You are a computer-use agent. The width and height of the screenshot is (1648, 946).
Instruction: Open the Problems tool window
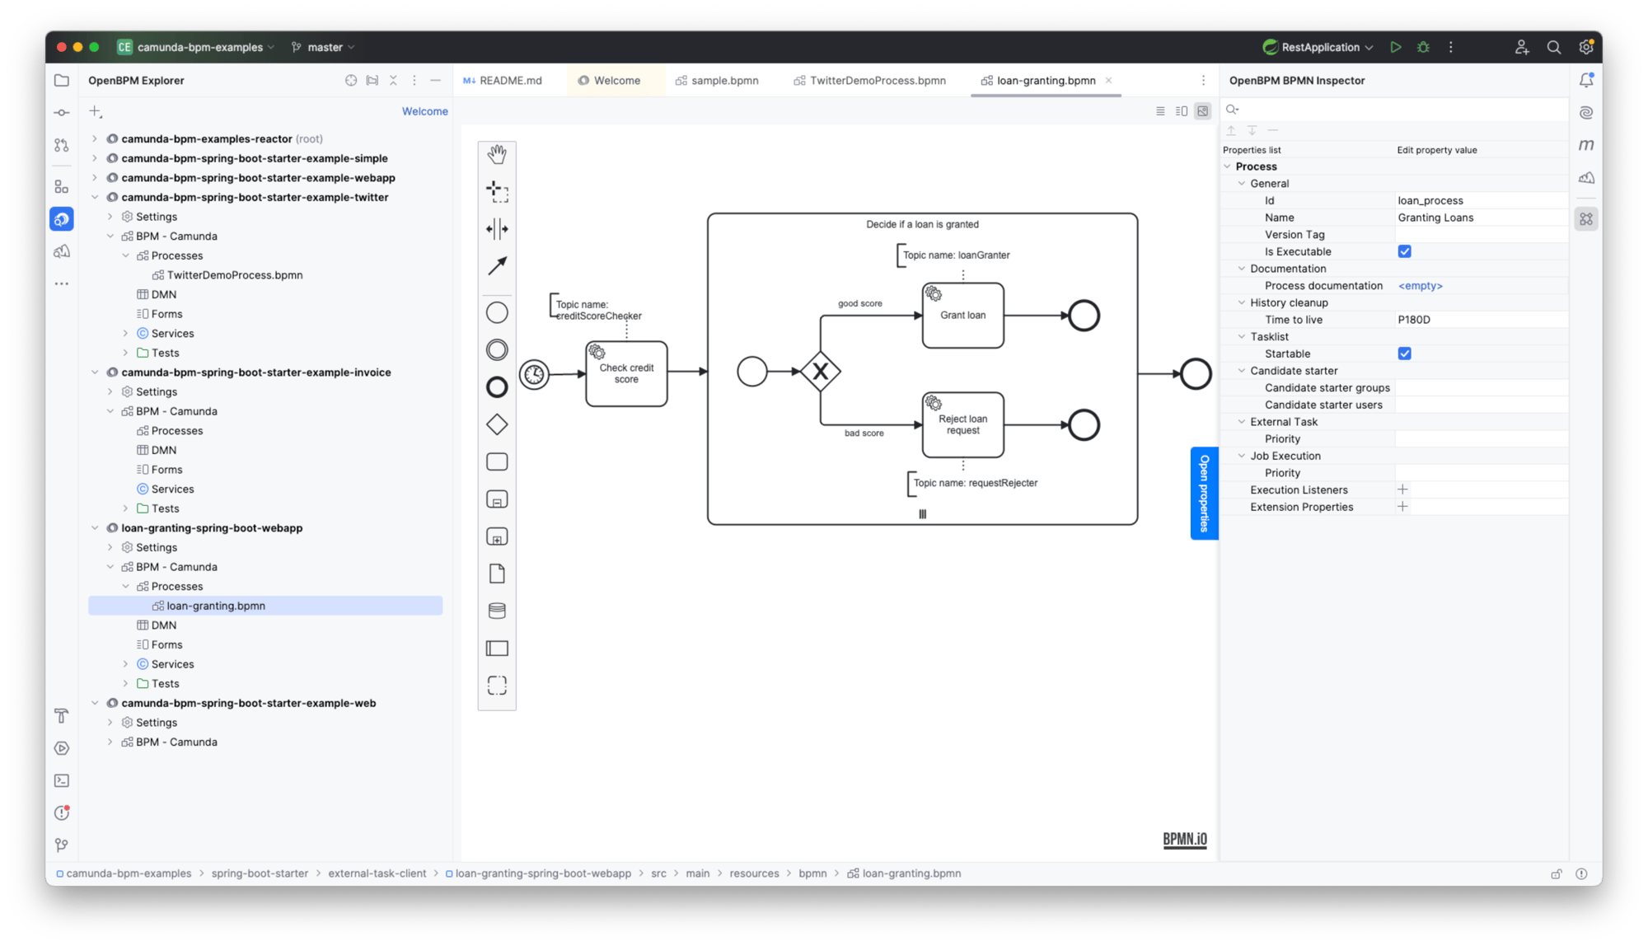pyautogui.click(x=62, y=813)
